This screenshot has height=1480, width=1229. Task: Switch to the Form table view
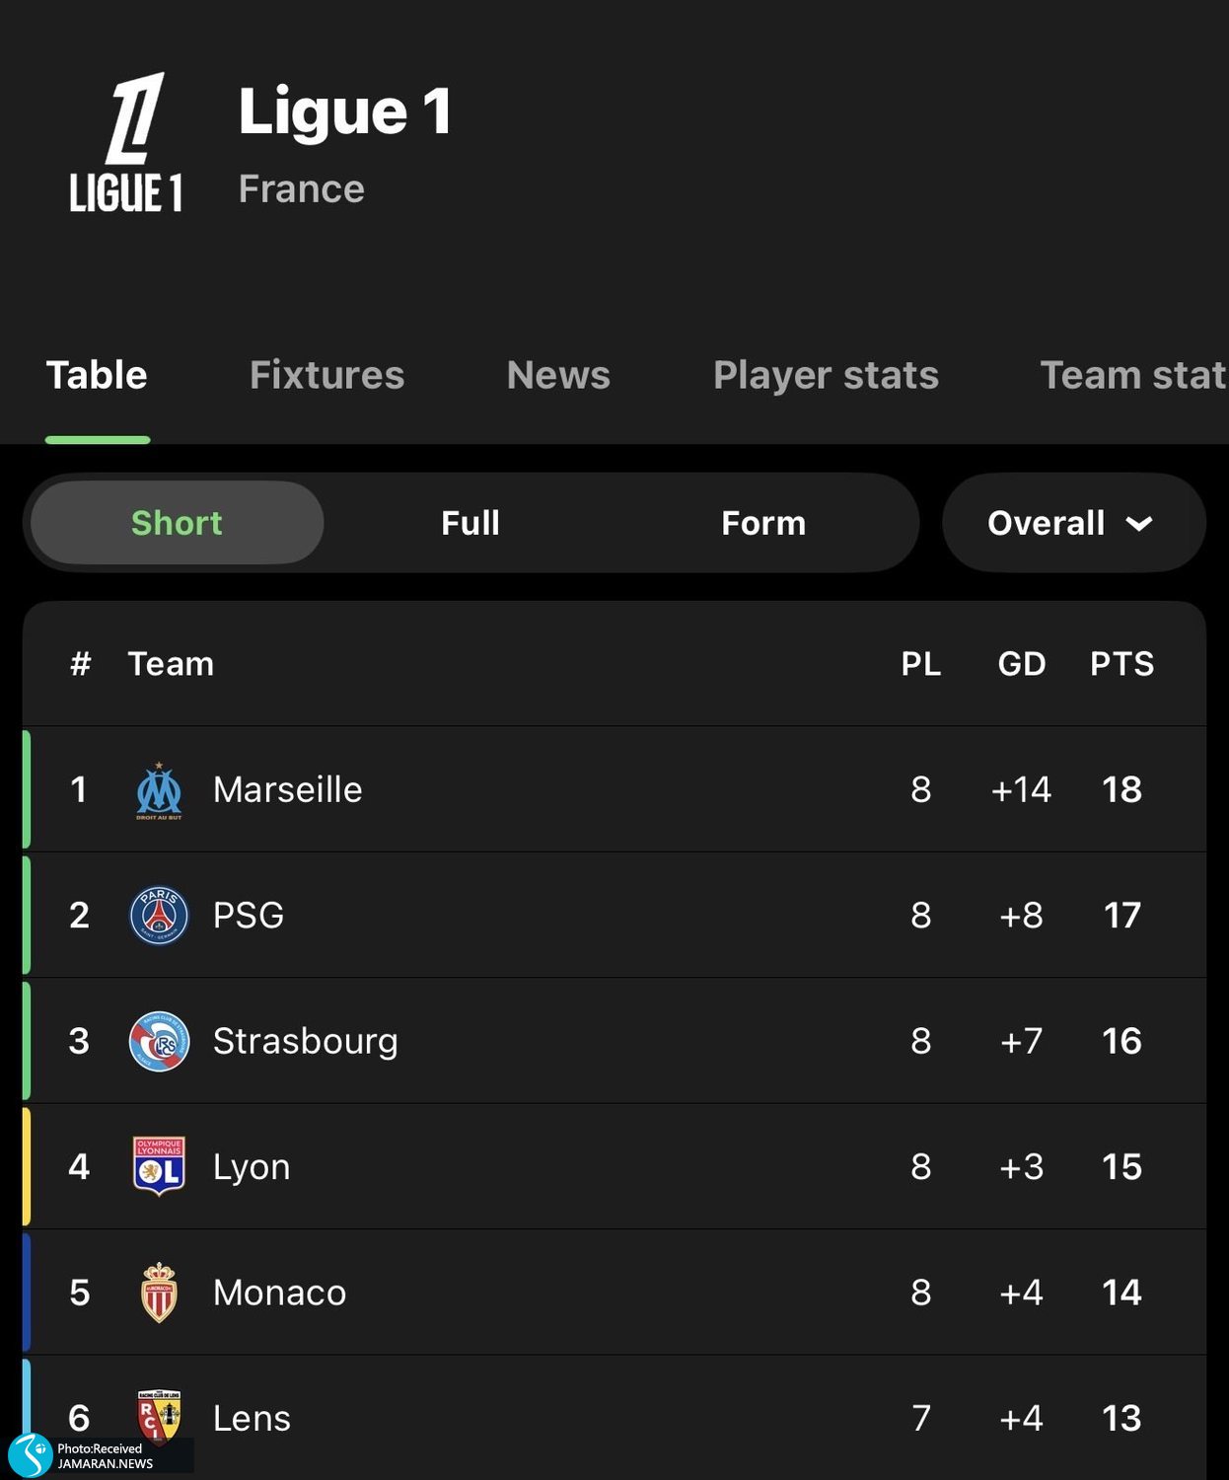(763, 523)
